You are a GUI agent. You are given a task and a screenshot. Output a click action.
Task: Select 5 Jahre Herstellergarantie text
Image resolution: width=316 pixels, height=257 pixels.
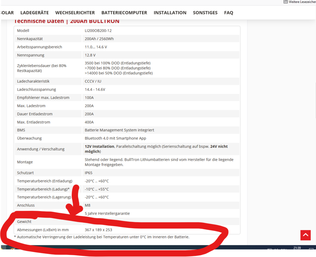(x=107, y=213)
